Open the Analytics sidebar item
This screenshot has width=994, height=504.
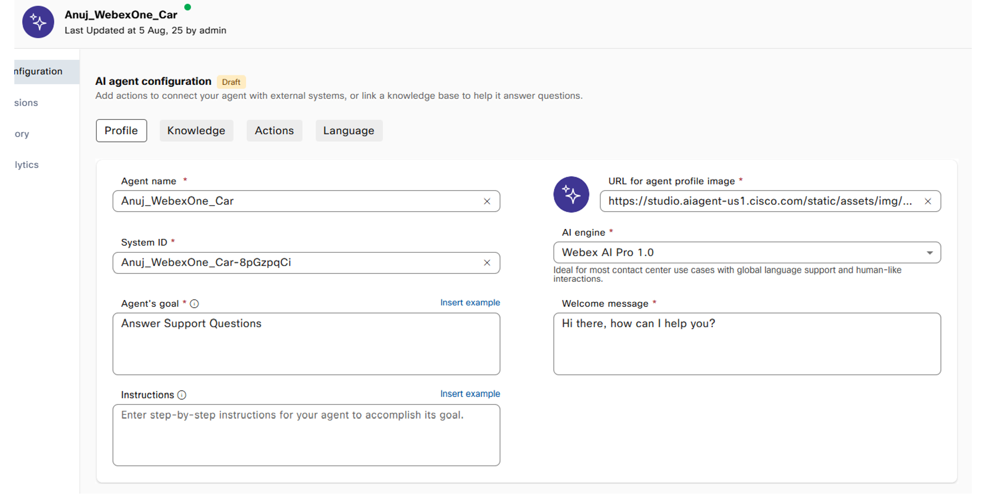pyautogui.click(x=27, y=165)
